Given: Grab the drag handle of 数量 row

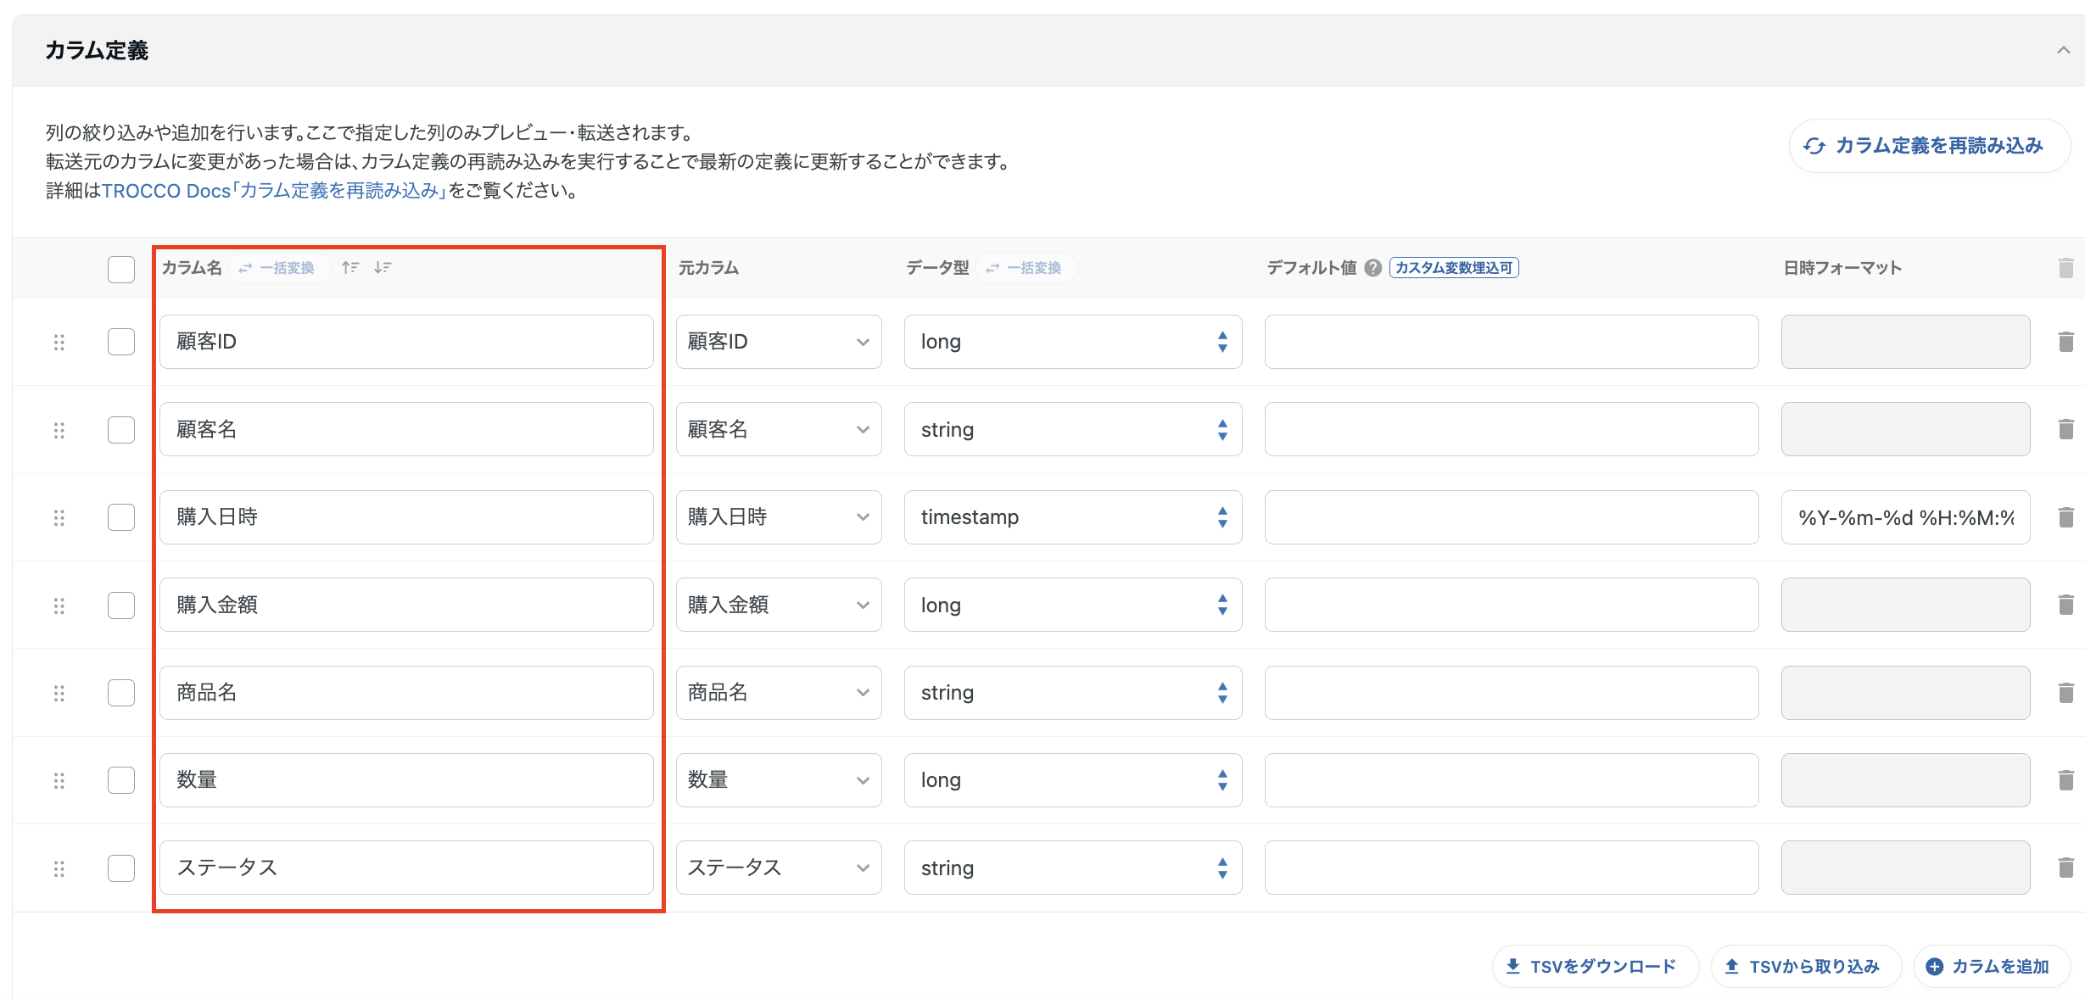Looking at the screenshot, I should 59,780.
